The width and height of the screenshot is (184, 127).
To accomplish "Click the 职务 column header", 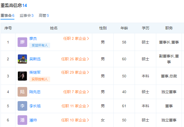I will 169,28.
